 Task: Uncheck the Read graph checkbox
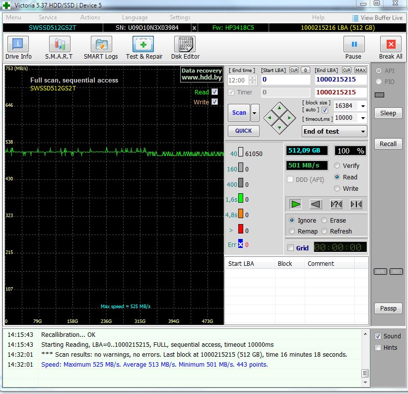click(x=214, y=92)
